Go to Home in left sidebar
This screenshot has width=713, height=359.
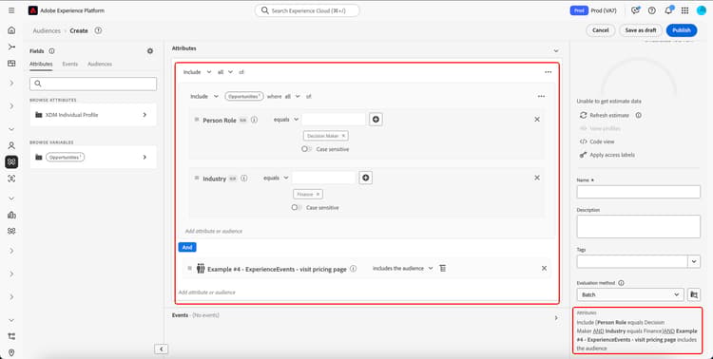click(x=11, y=30)
